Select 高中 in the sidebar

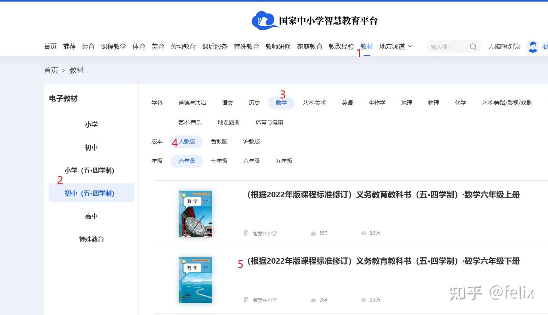91,216
